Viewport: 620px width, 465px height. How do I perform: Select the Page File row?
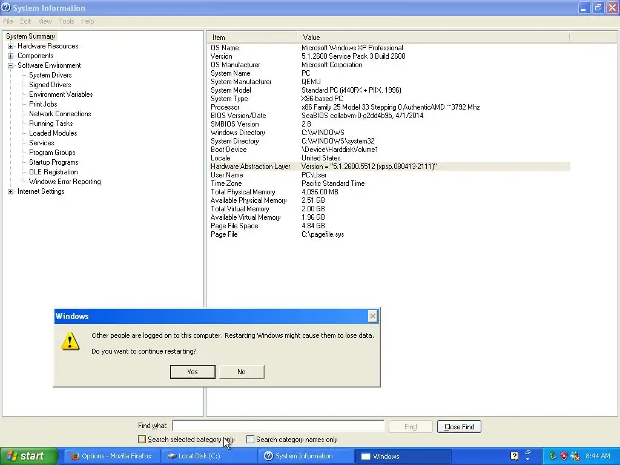(389, 234)
